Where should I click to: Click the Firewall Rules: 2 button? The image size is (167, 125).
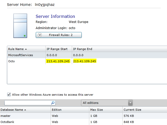click(x=59, y=35)
